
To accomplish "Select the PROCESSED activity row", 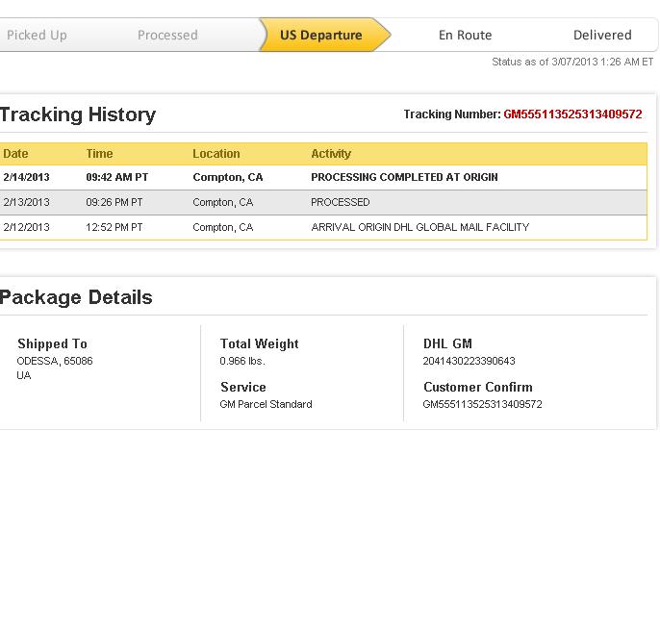I will pos(340,203).
